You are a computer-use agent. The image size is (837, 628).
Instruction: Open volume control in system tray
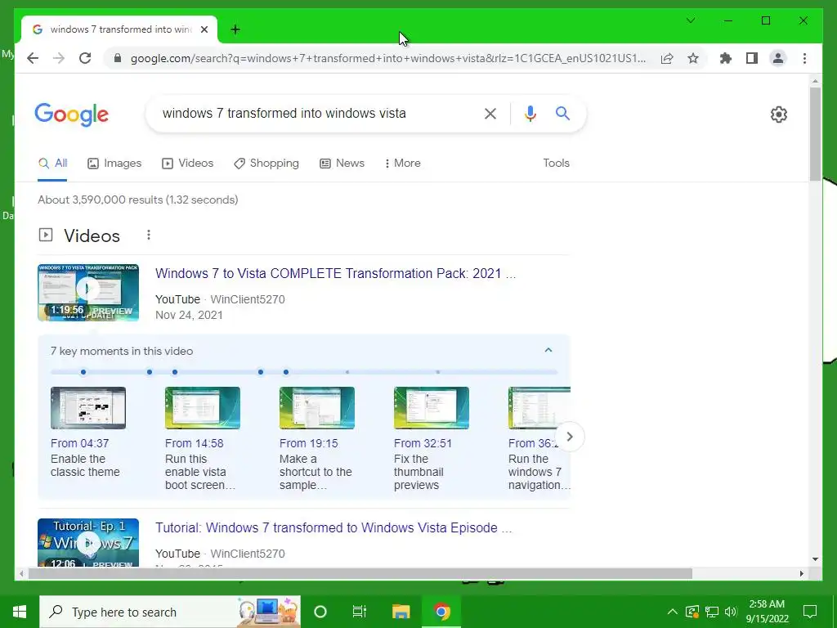click(x=731, y=612)
